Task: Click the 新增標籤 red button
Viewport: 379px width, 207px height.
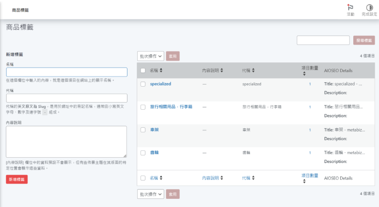Action: (16, 179)
